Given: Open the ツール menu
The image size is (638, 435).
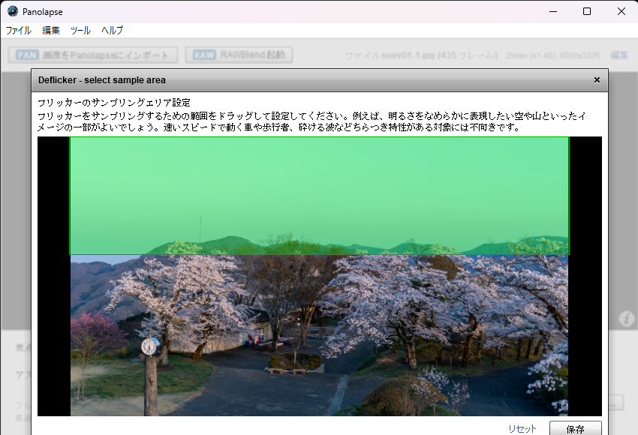Looking at the screenshot, I should (80, 31).
